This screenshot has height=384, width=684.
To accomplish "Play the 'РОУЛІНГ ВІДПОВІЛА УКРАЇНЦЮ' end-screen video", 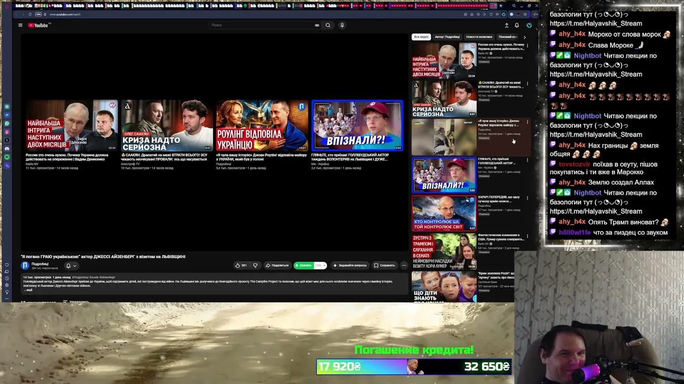I will point(262,125).
